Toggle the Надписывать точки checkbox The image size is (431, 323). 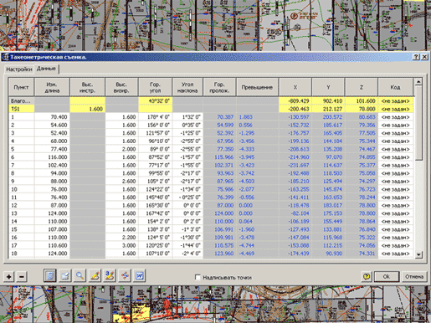198,277
